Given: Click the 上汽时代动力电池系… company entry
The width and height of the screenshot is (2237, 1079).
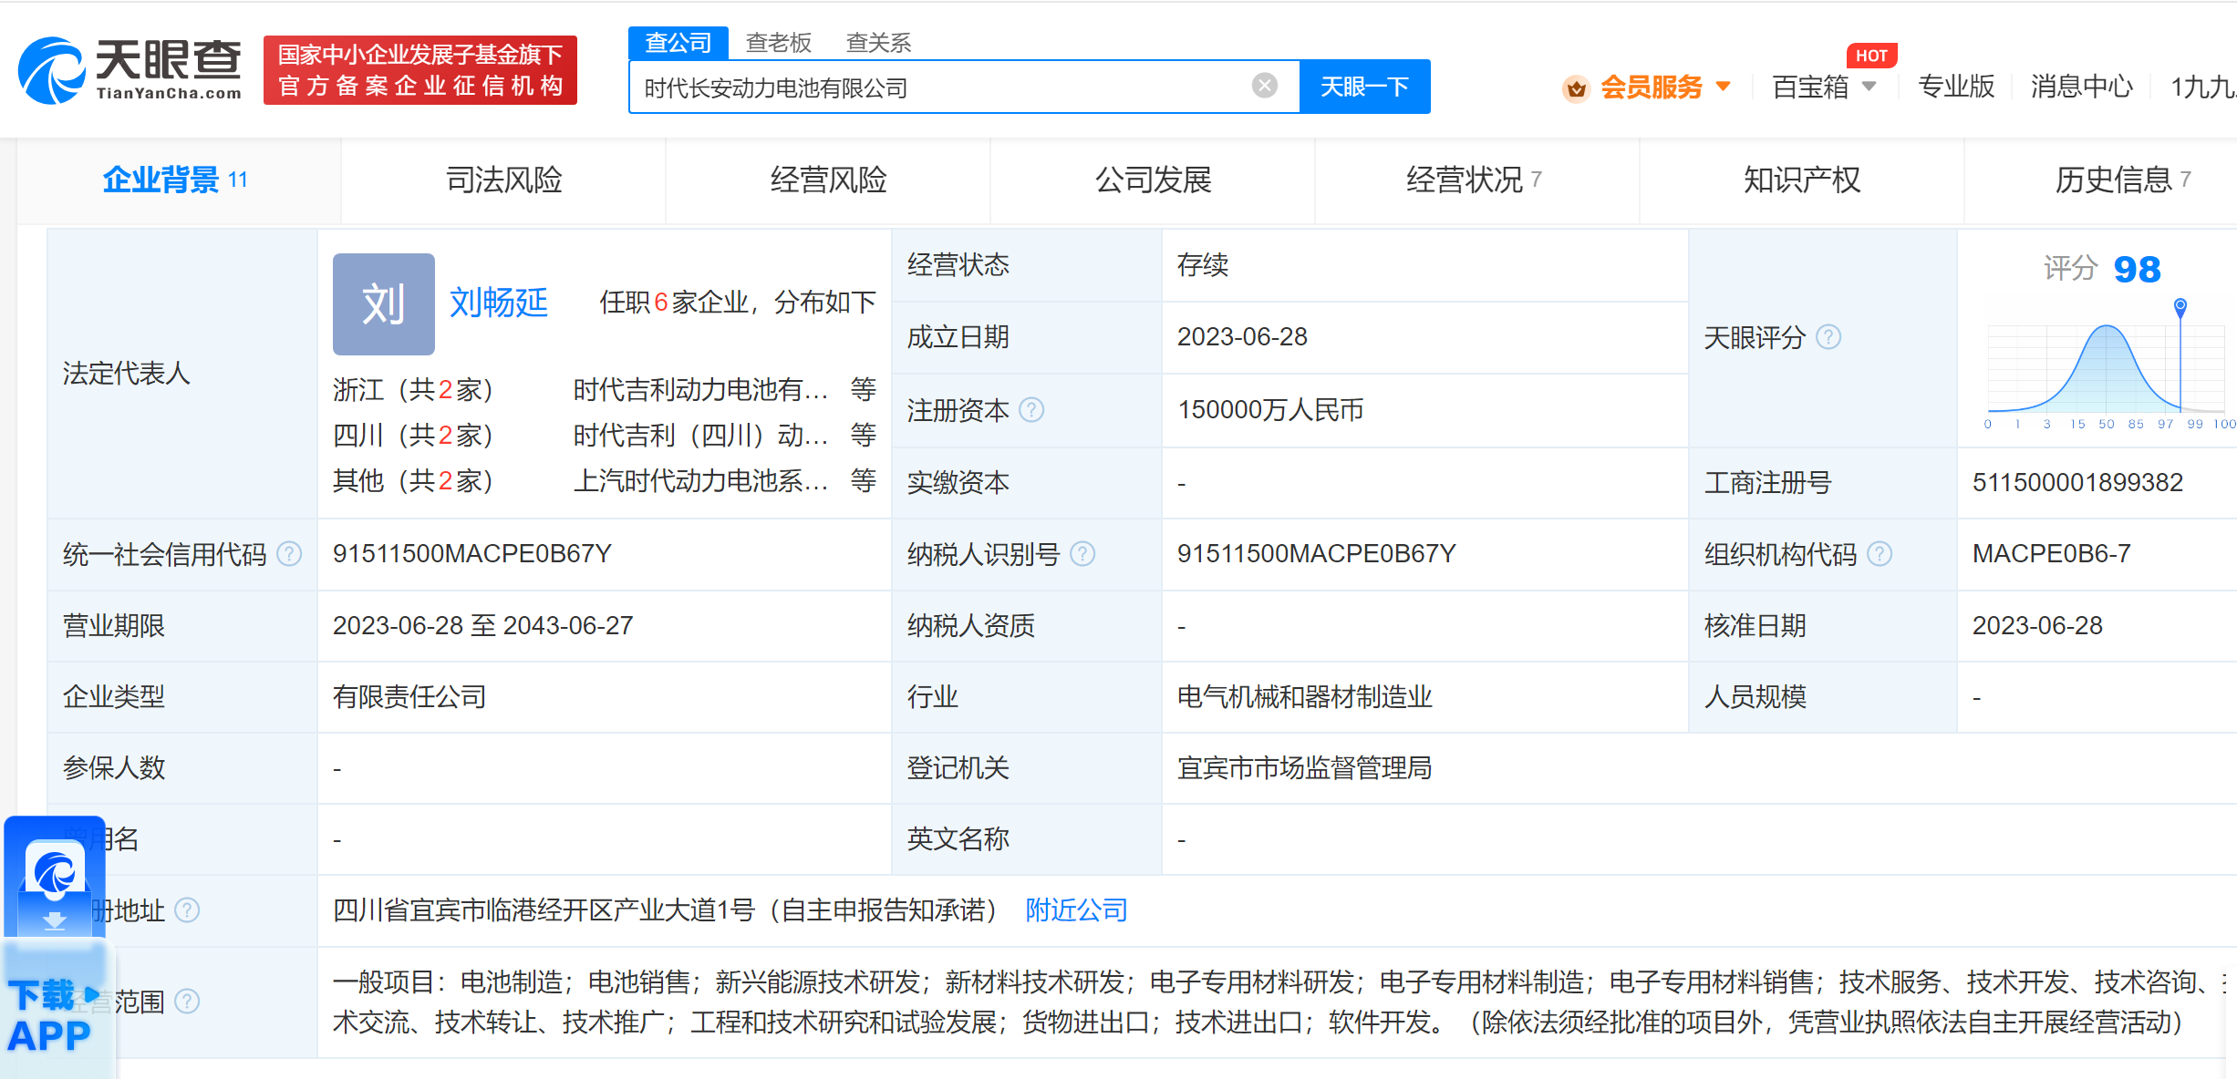Looking at the screenshot, I should click(700, 481).
